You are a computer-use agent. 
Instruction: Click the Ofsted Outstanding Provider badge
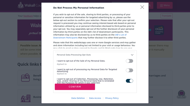point(159,30)
